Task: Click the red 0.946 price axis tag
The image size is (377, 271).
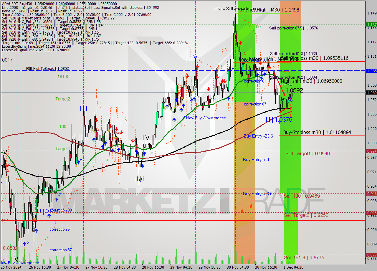Action: click(371, 194)
